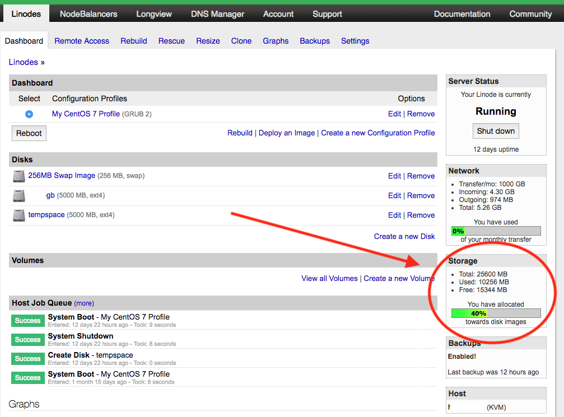Edit the tempspace disk
Viewport: 564px width, 417px height.
coord(395,215)
